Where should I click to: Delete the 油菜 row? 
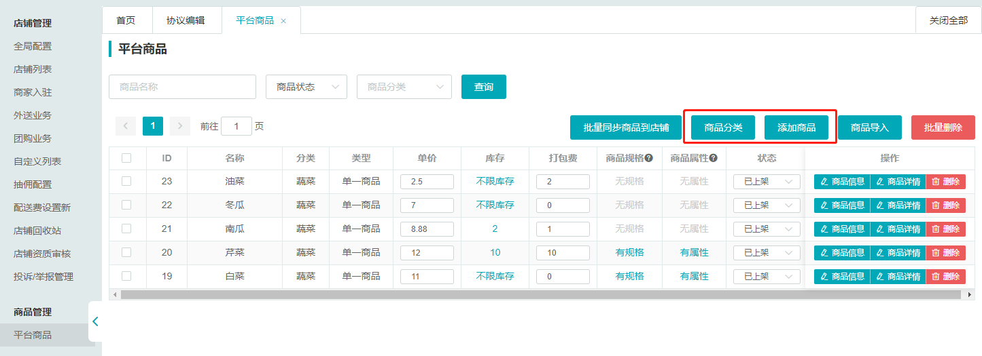[945, 182]
